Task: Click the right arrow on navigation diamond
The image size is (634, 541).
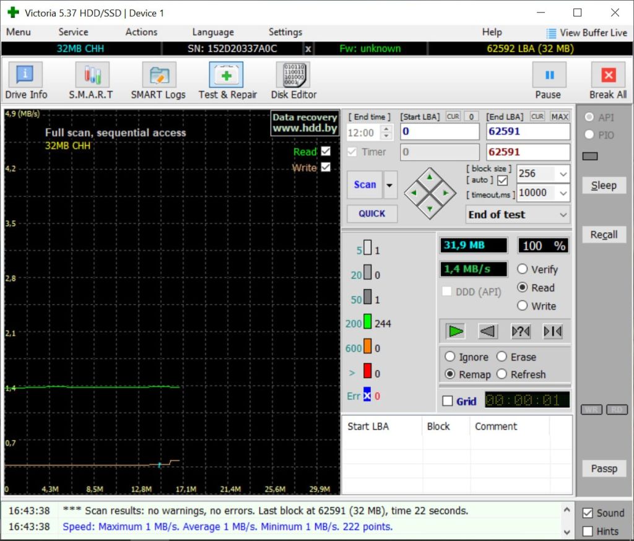Action: pos(446,193)
